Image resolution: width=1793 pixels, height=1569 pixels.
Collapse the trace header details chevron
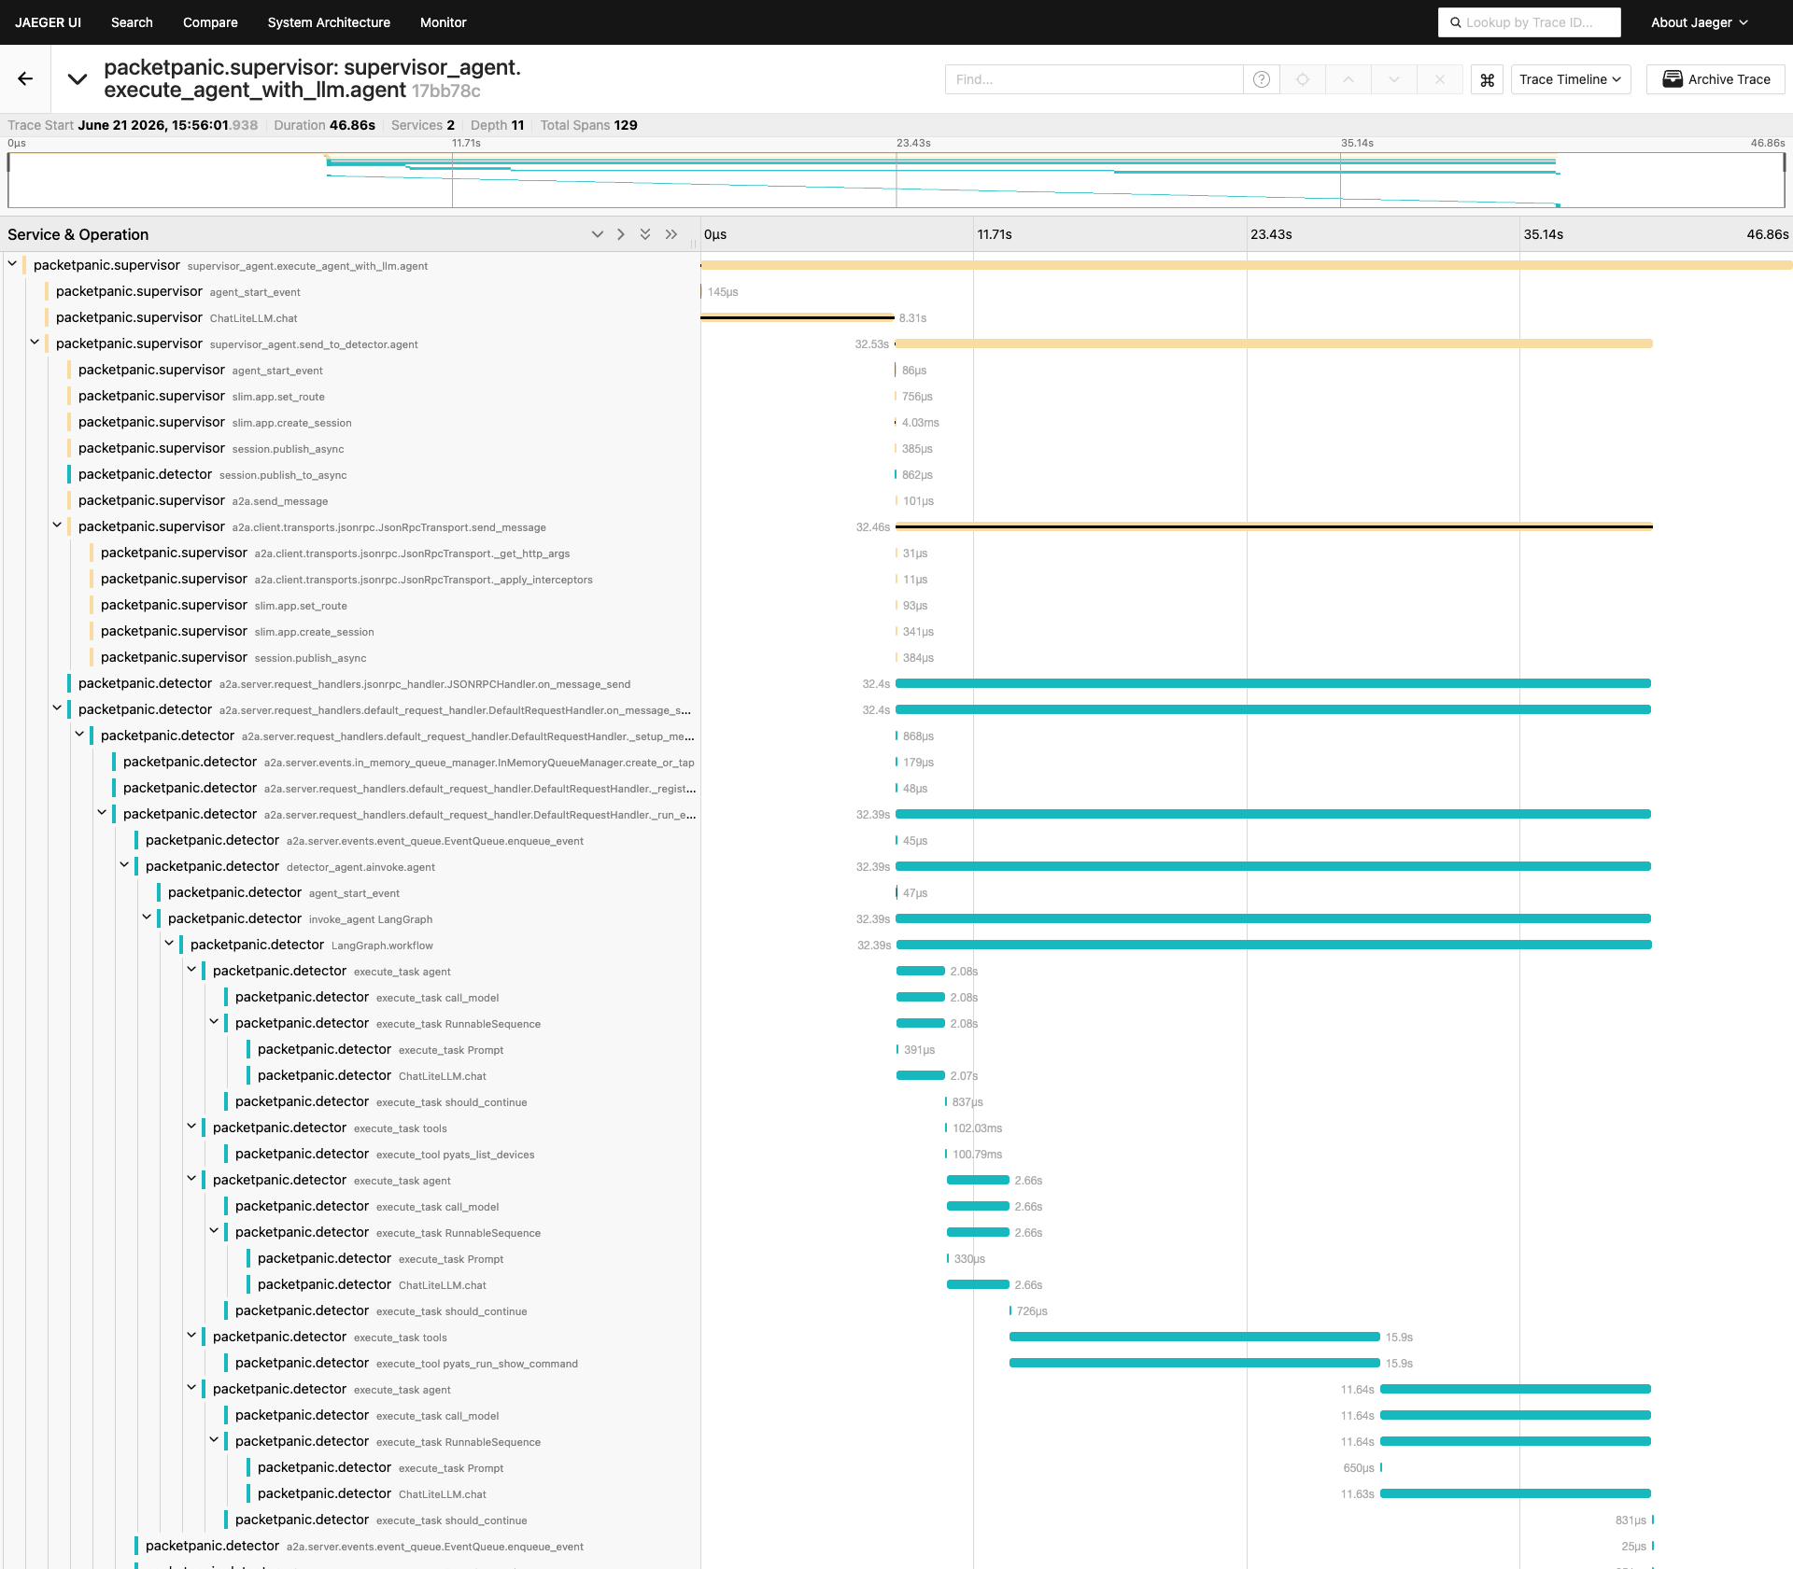[x=78, y=79]
